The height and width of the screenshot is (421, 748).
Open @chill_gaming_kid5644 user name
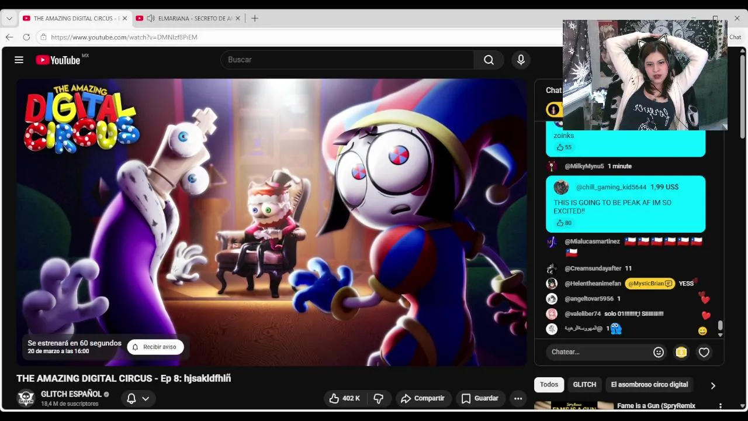[611, 187]
